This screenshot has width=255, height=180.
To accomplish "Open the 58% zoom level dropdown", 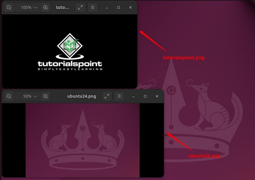I will tap(27, 96).
